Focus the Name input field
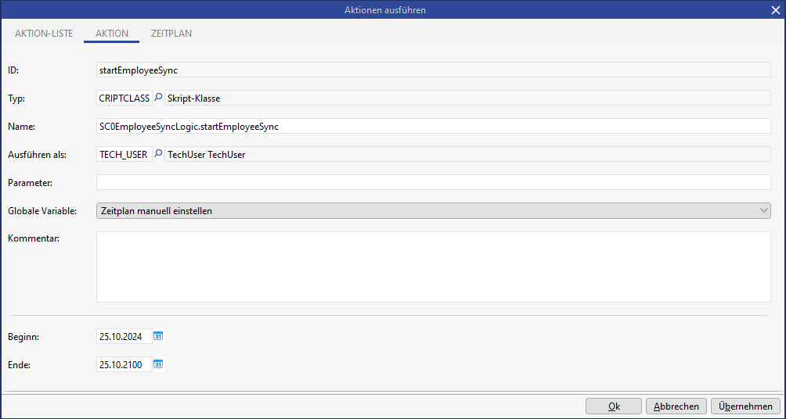 pyautogui.click(x=433, y=127)
